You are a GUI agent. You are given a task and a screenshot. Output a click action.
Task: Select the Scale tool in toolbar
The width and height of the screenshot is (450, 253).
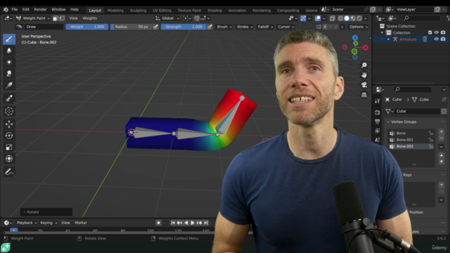click(x=9, y=147)
